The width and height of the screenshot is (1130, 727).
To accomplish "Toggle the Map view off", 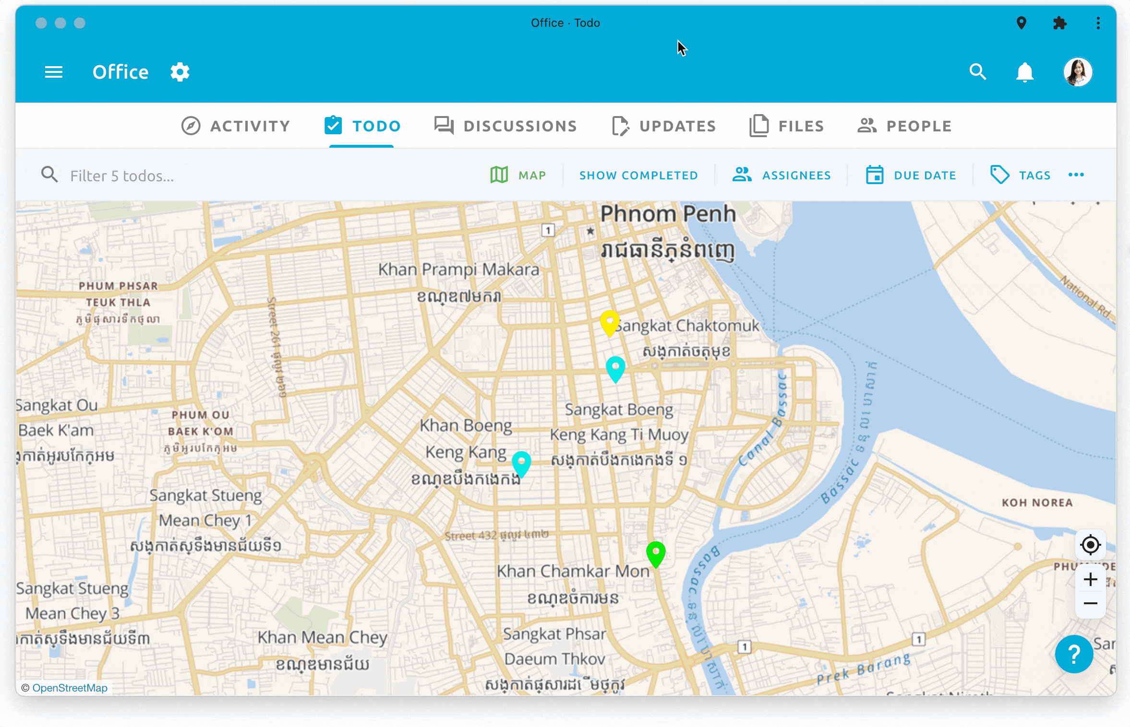I will 518,175.
